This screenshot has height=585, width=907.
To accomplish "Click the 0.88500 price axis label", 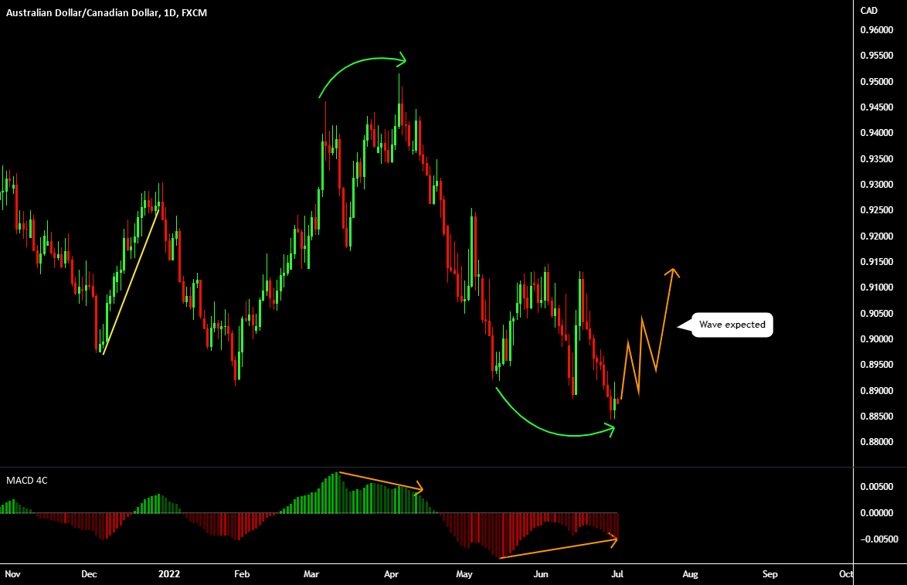I will click(x=877, y=416).
